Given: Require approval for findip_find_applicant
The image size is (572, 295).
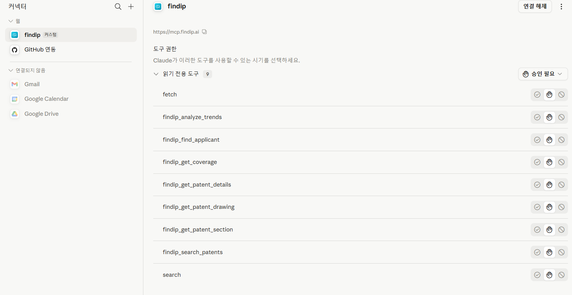Looking at the screenshot, I should click(549, 140).
